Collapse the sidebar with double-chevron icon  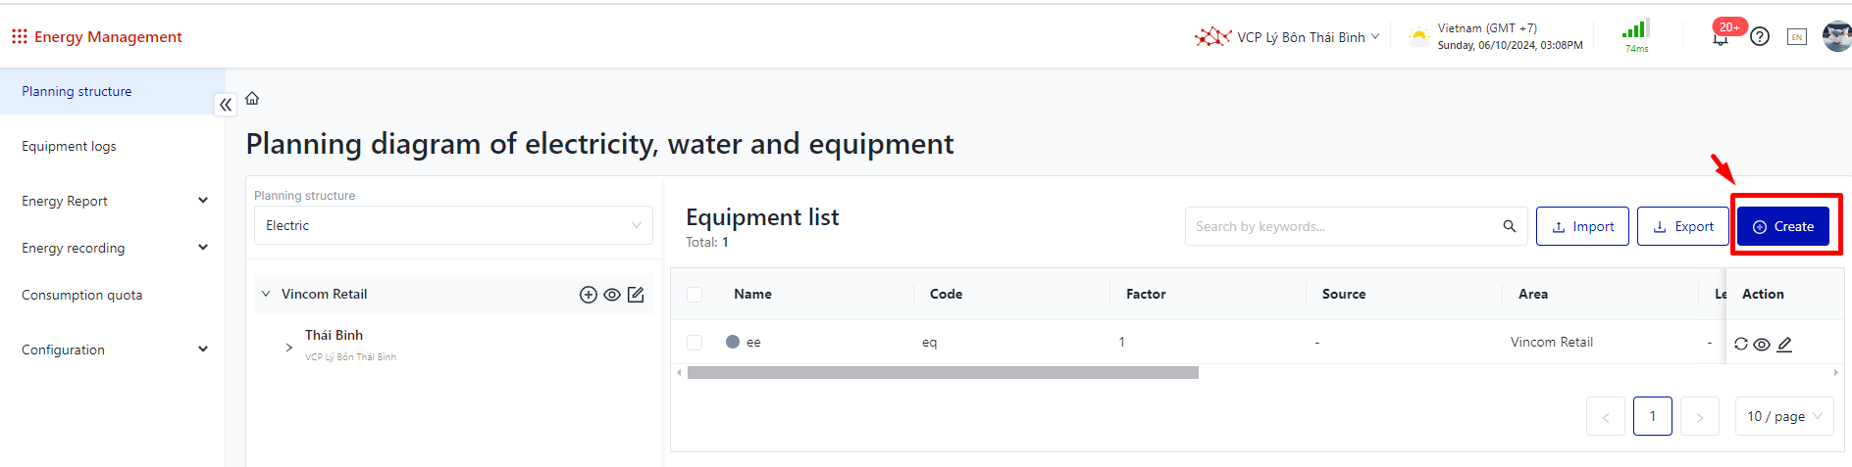coord(226,105)
